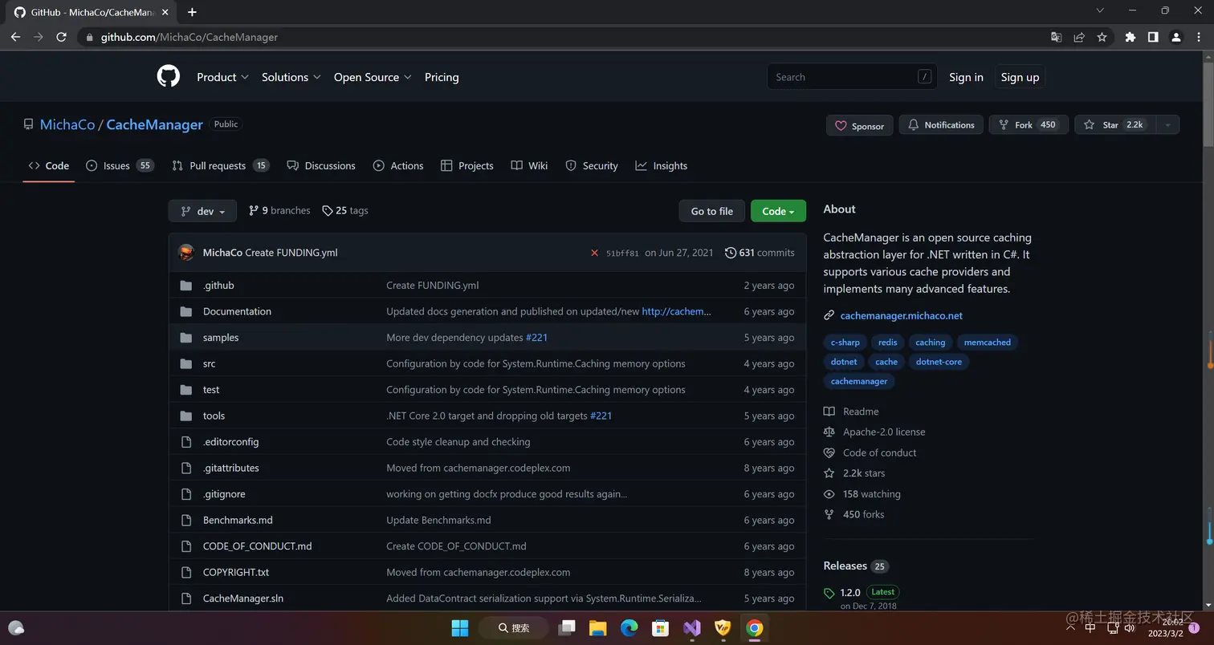1214x645 pixels.
Task: Click weather widget icon on taskbar
Action: (x=16, y=627)
